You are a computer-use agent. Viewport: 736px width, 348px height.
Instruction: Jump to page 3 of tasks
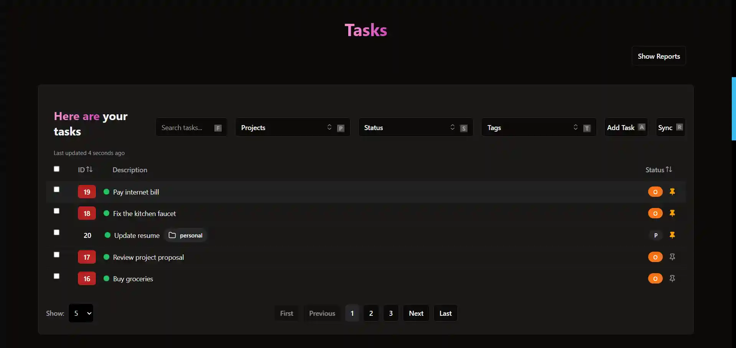390,313
